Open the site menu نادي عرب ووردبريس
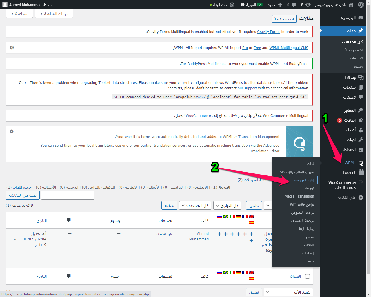371x297 pixels. (x=334, y=5)
